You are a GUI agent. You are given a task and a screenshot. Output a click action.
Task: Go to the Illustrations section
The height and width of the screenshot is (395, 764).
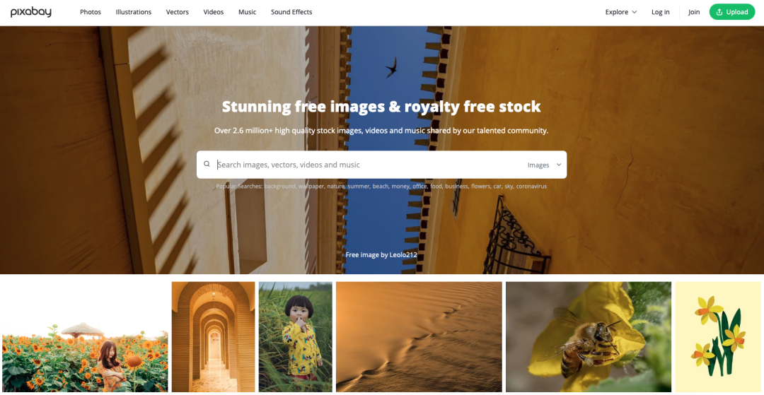134,12
